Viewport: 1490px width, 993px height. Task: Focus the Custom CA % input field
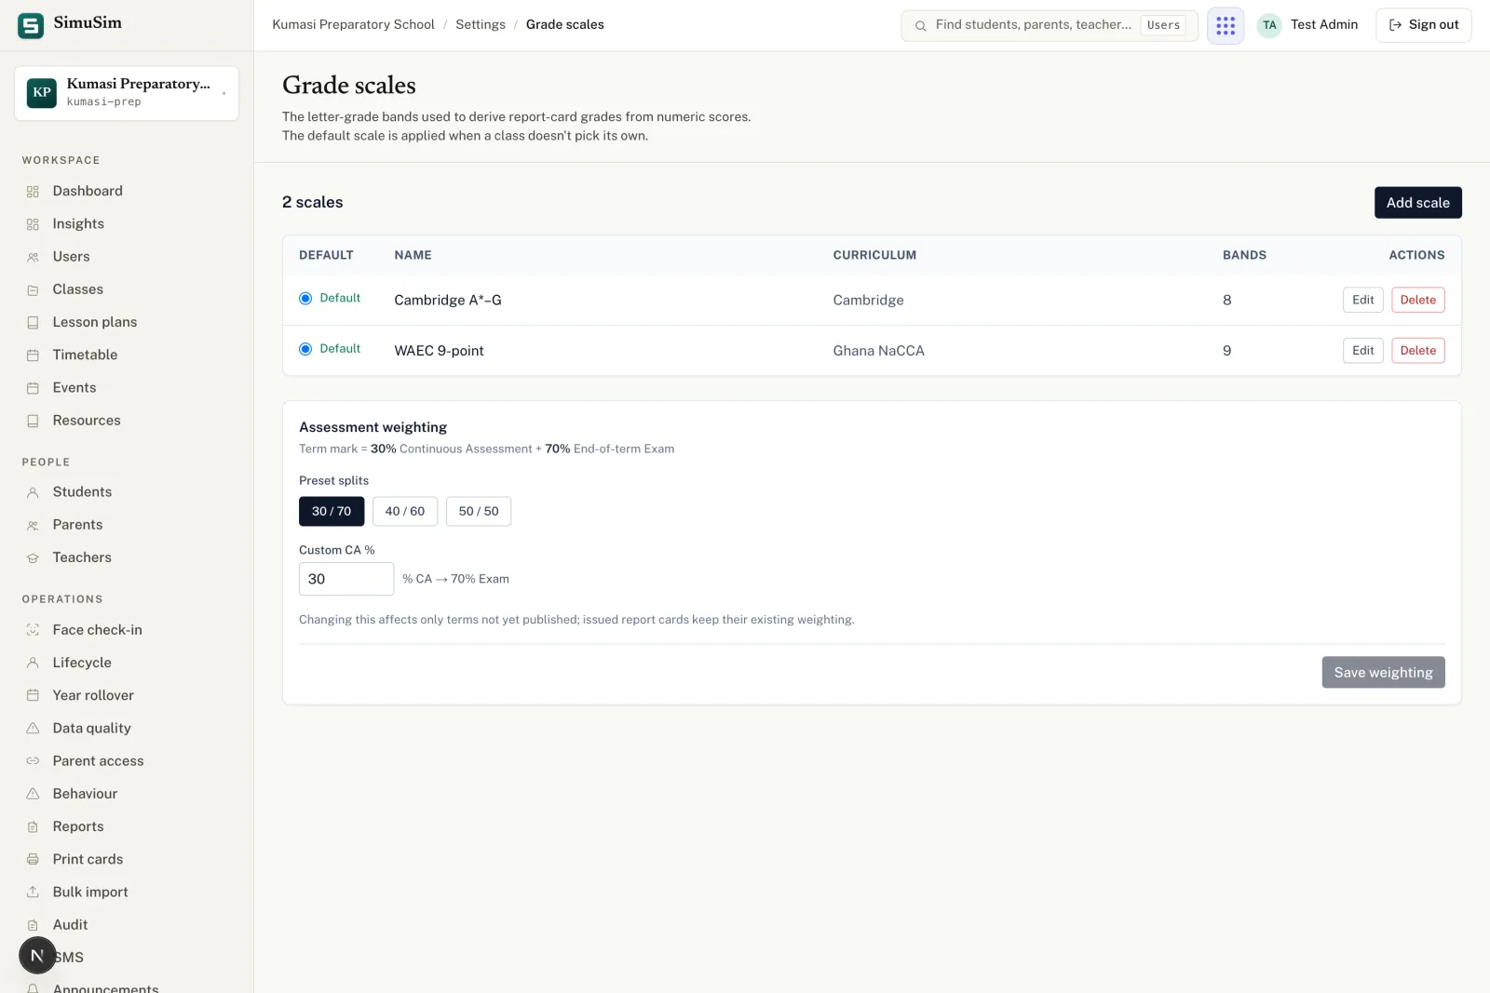(346, 579)
